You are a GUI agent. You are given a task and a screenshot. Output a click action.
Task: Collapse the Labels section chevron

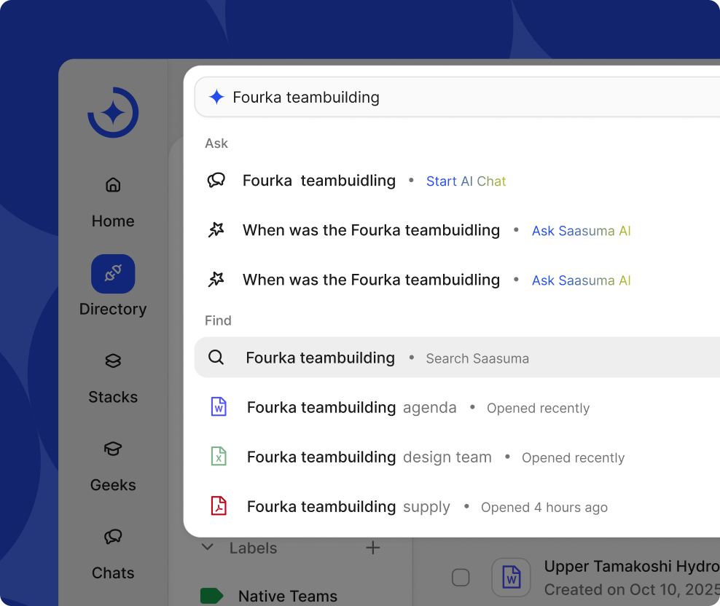tap(208, 547)
